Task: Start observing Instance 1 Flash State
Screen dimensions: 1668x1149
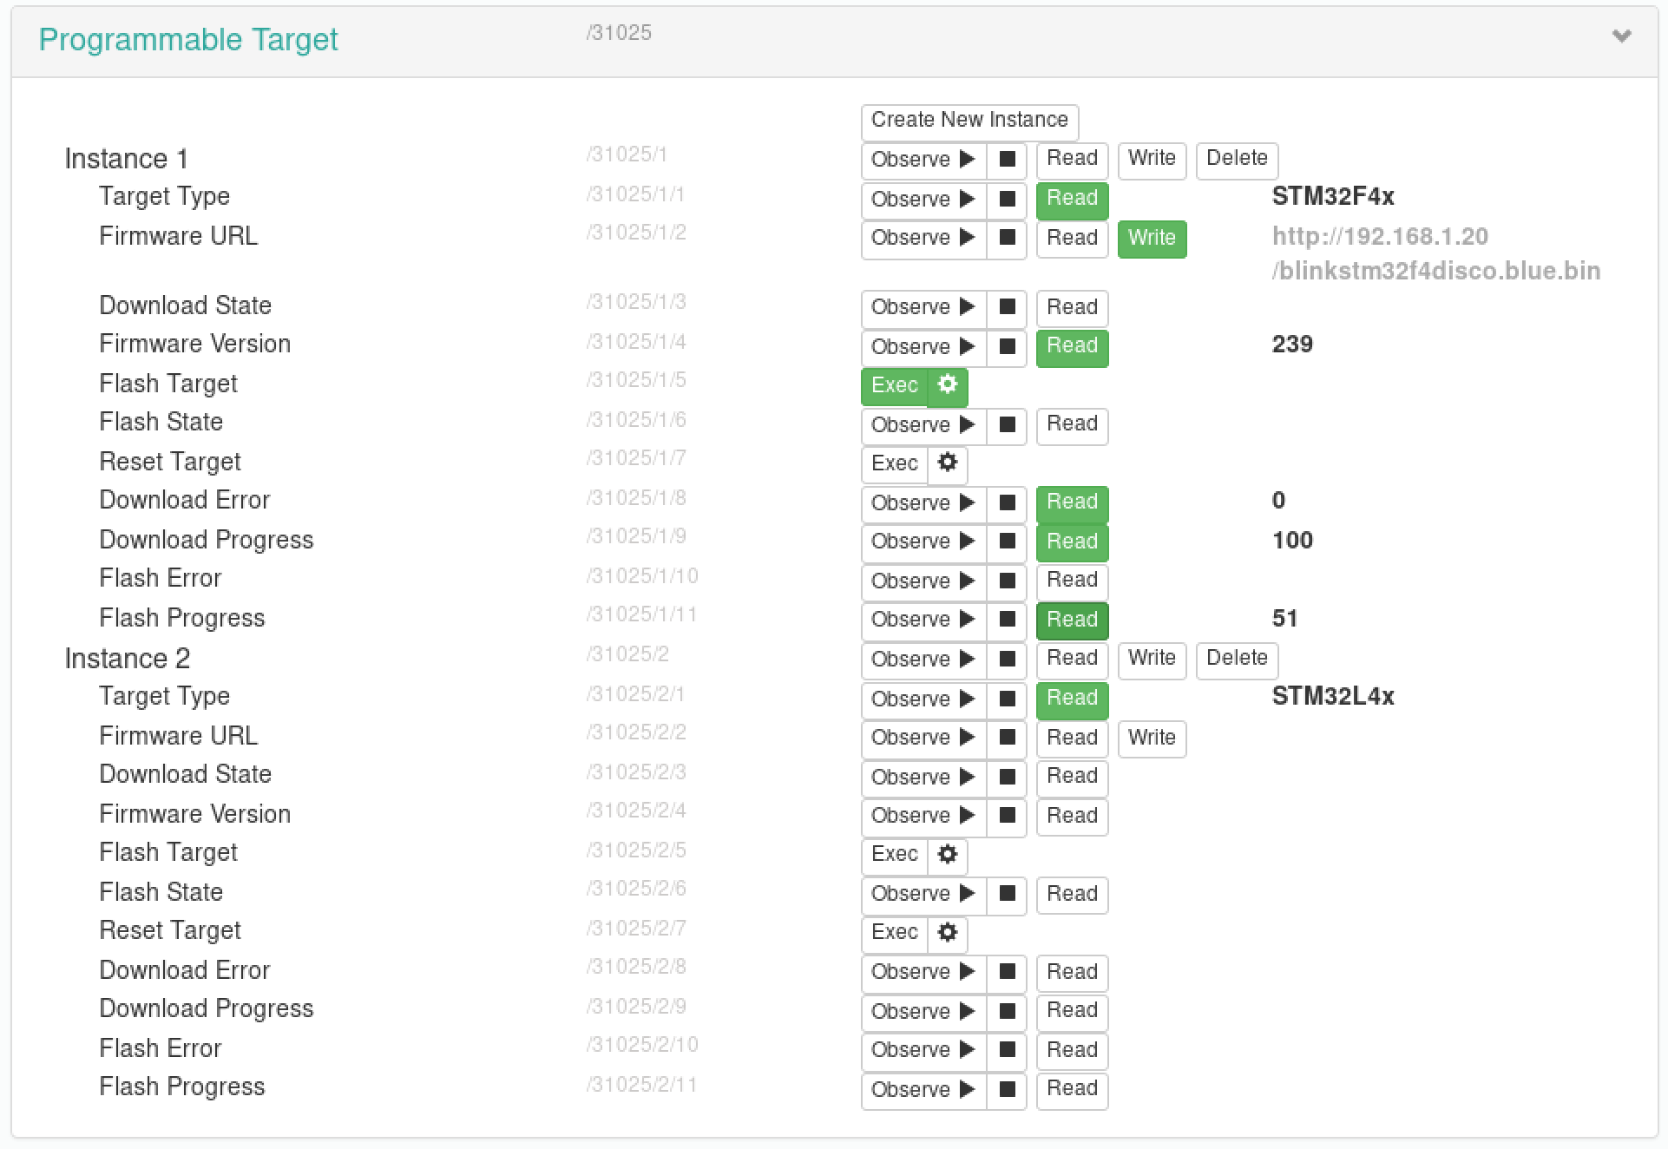Action: coord(923,425)
